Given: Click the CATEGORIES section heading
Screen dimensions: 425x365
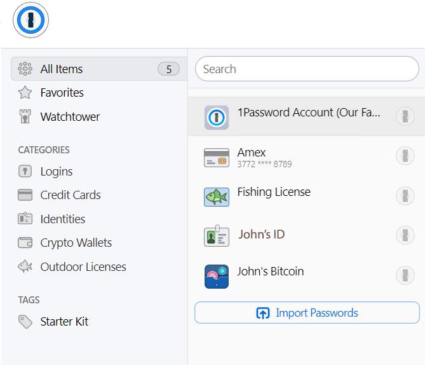Looking at the screenshot, I should pyautogui.click(x=44, y=150).
